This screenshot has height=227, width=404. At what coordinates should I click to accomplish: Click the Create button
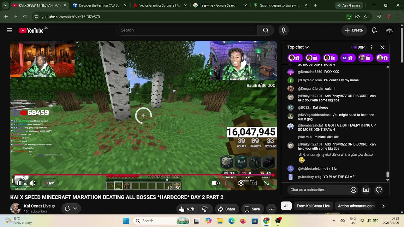pyautogui.click(x=354, y=30)
